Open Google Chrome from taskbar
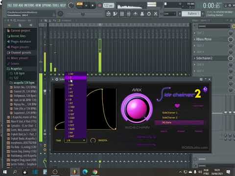Viewport: 235px width, 176px height. (x=95, y=172)
